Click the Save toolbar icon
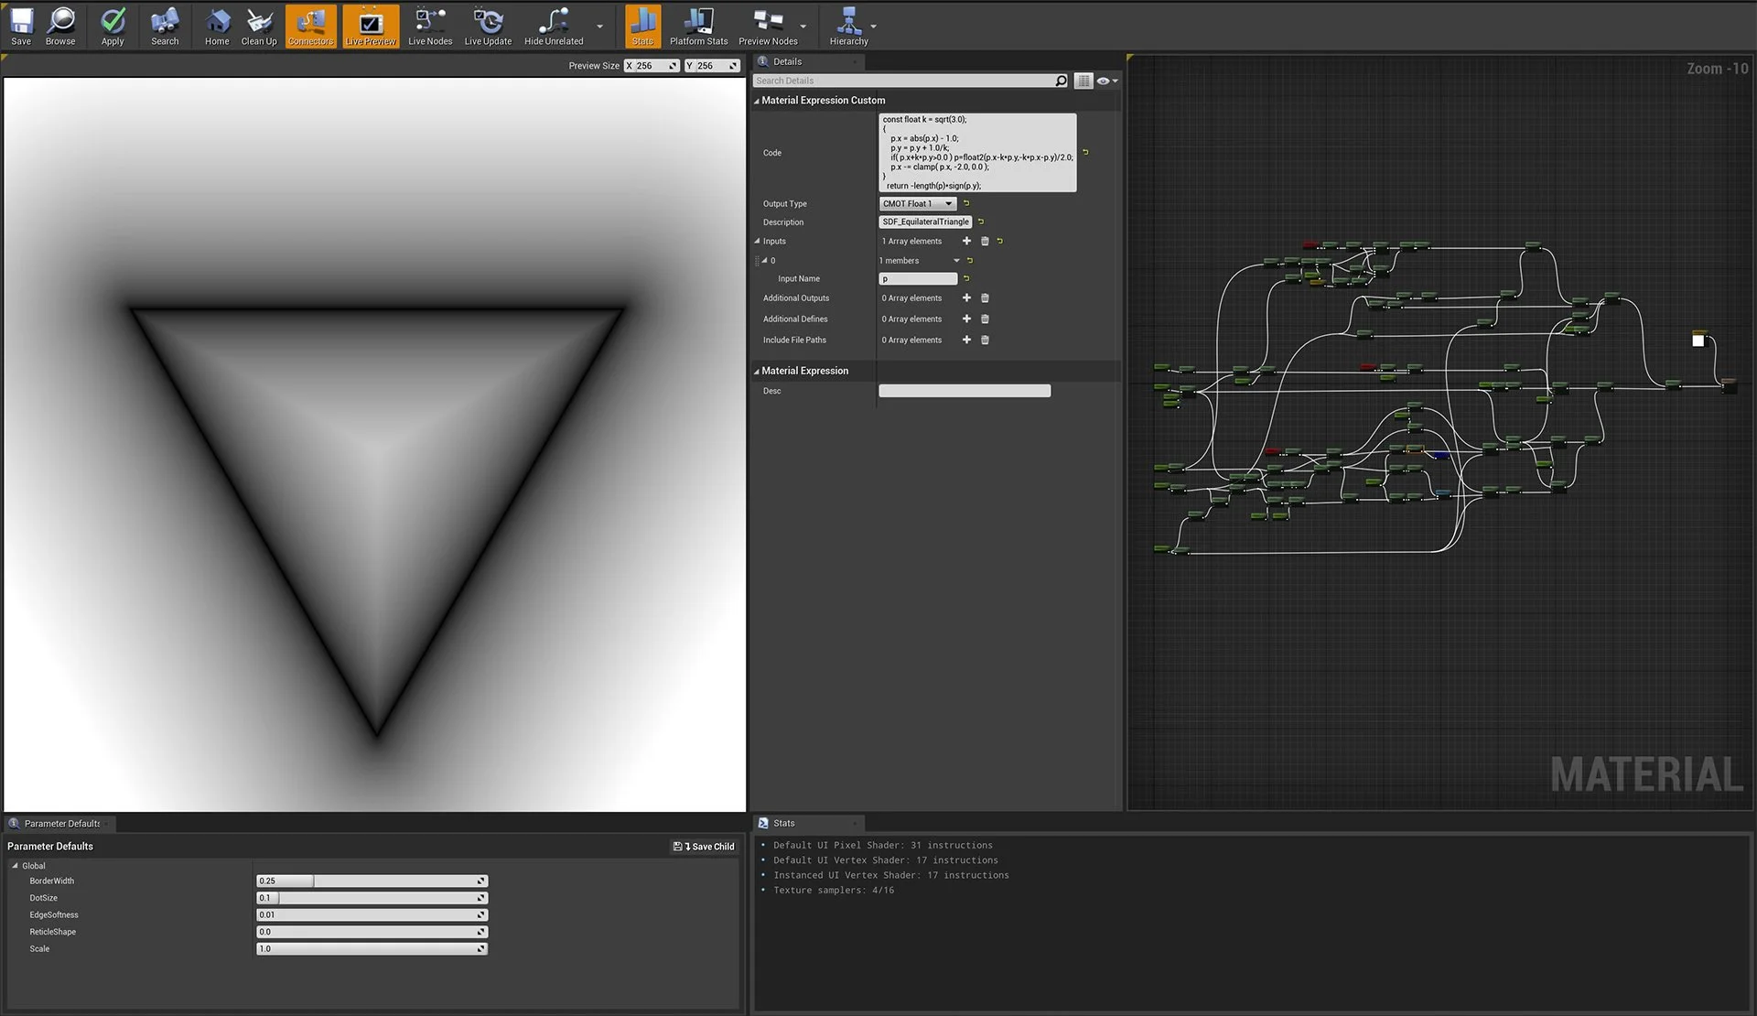 click(x=21, y=26)
